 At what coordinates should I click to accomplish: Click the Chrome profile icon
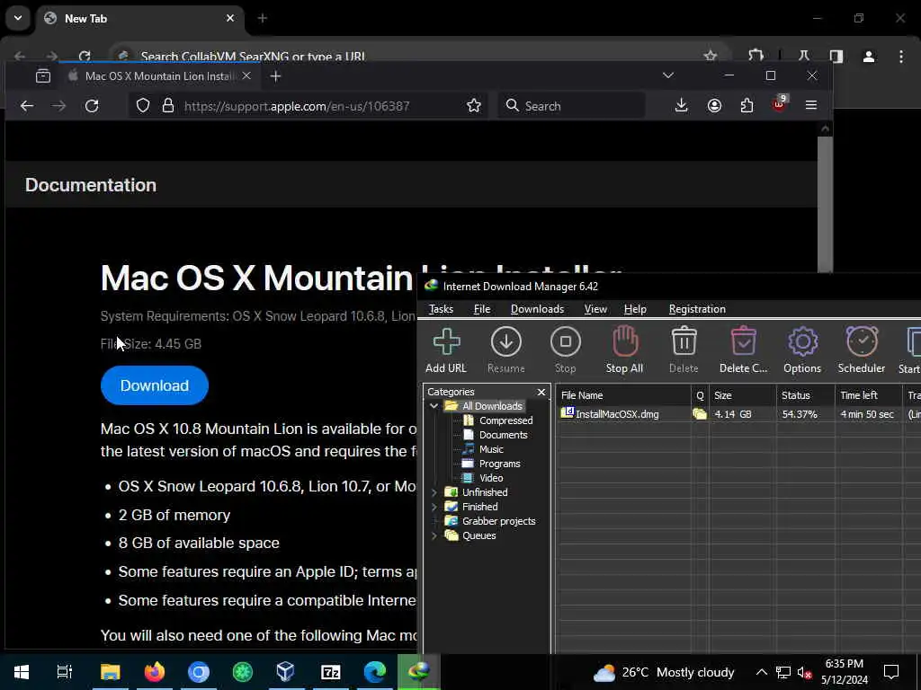point(869,57)
